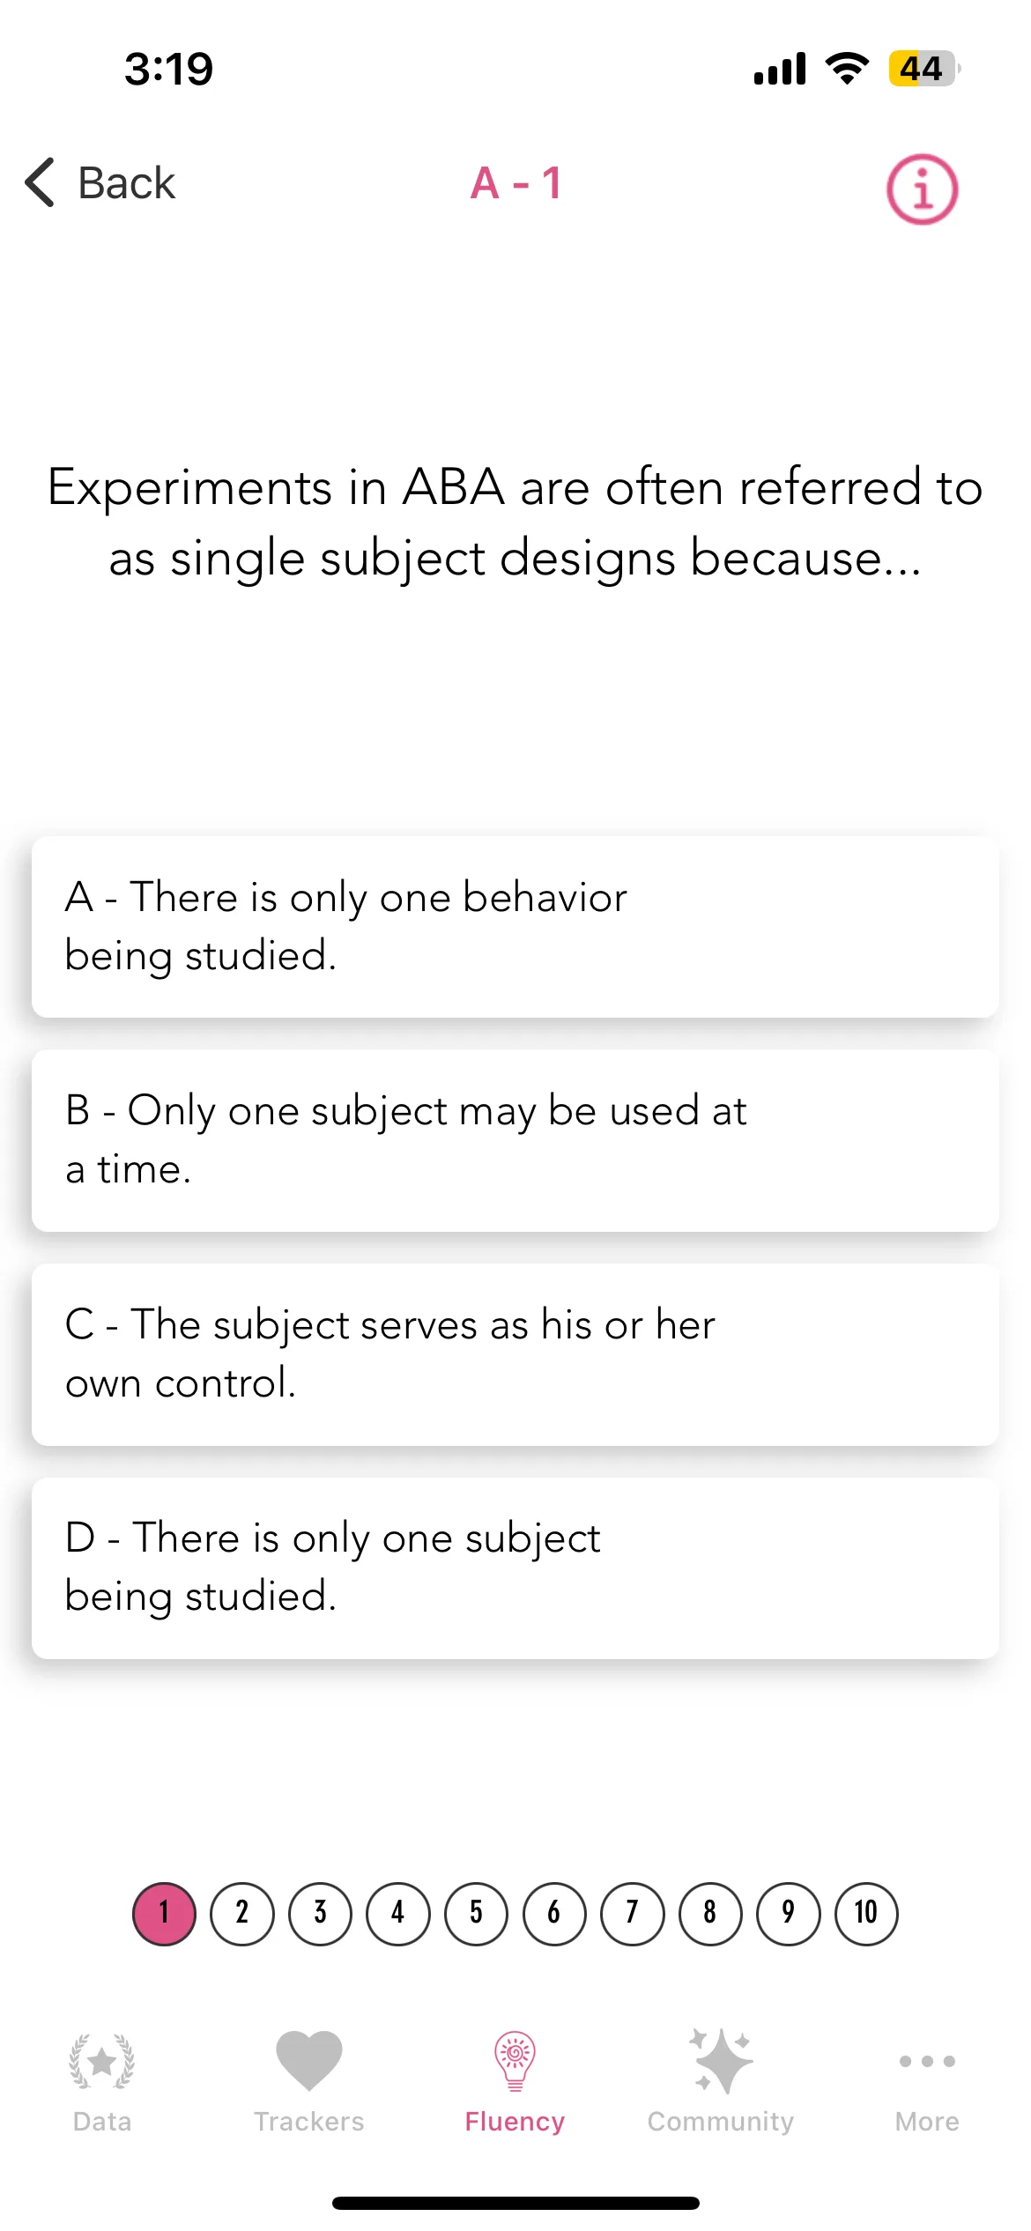This screenshot has height=2231, width=1031.
Task: Select the highlighted question 1 circle
Action: click(x=164, y=1913)
